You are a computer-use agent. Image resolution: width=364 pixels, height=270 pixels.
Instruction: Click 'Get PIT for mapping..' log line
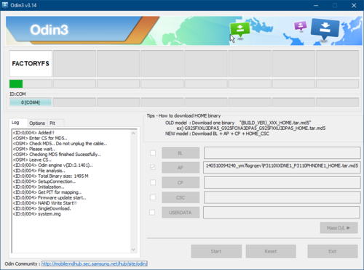coord(47,192)
